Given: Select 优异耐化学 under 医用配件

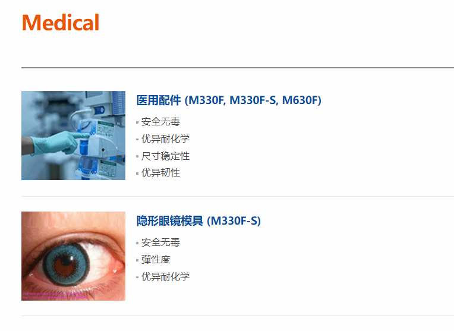Looking at the screenshot, I should [x=165, y=138].
